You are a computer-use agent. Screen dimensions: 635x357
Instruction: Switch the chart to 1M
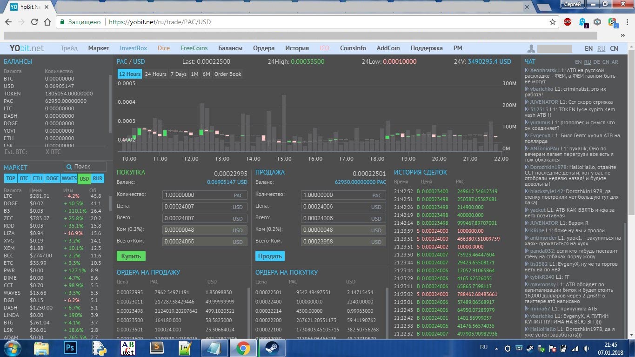pyautogui.click(x=194, y=74)
